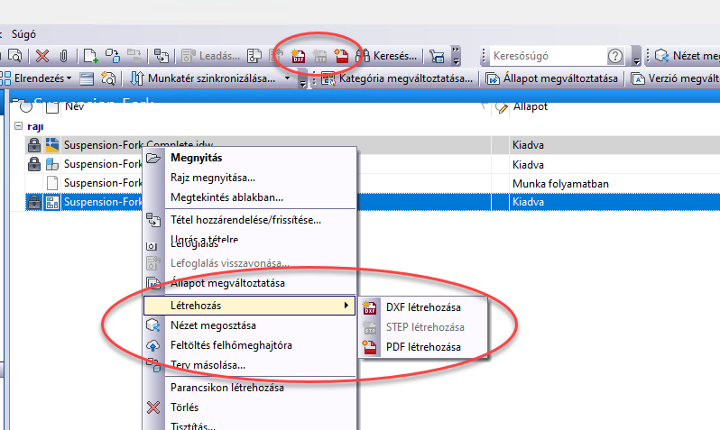Viewport: 720px width, 430px height.
Task: Choose Nézet megosztása in the context menu
Action: point(250,325)
